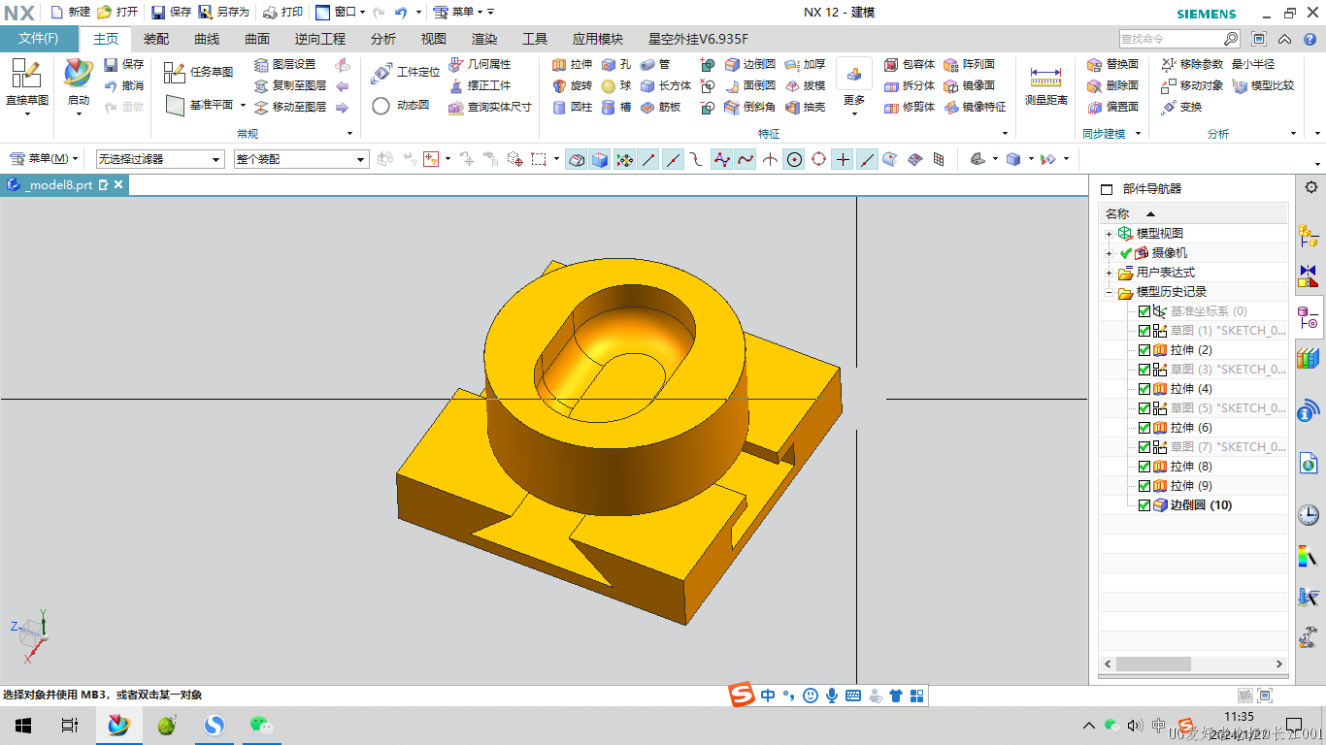Select the 拔模 draft tool
The image size is (1326, 745).
[805, 85]
